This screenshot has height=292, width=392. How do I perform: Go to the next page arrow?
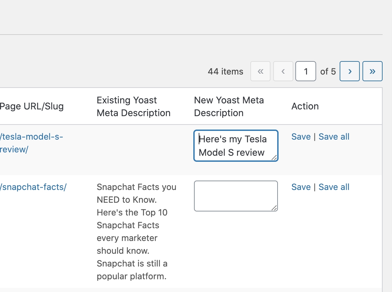coord(349,71)
